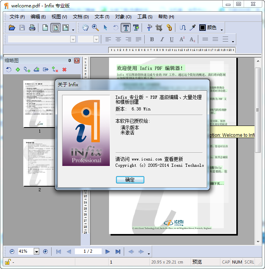Click the extract pages arrow icon
This screenshot has height=269, width=265.
pyautogui.click(x=45, y=70)
